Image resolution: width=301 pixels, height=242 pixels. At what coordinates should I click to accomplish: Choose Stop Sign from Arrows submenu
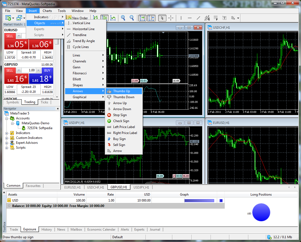pyautogui.click(x=124, y=115)
